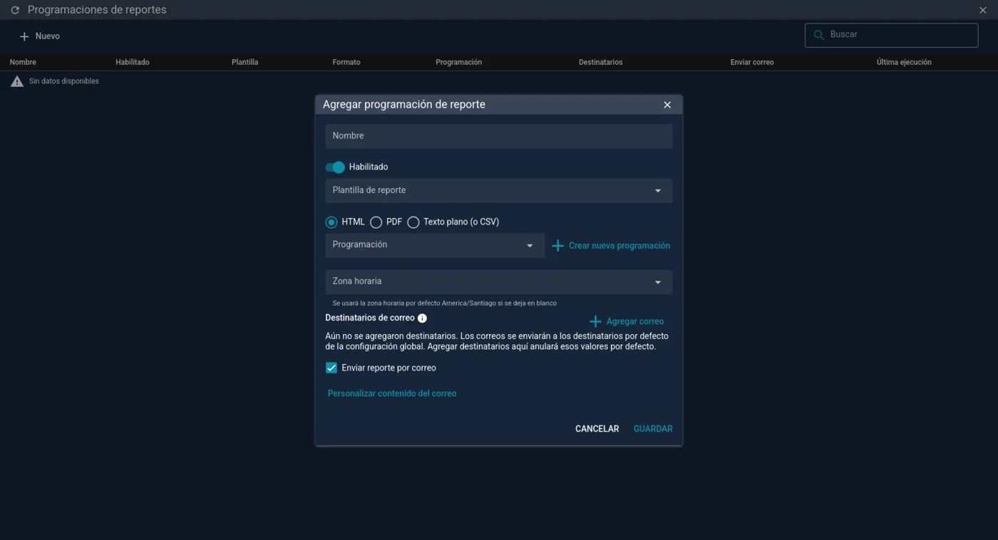The height and width of the screenshot is (540, 998).
Task: Sort by the Habilitado column header
Action: click(x=133, y=63)
